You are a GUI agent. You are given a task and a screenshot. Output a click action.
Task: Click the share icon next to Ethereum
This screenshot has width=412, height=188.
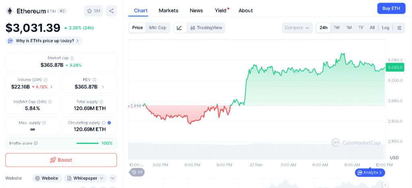pos(111,11)
